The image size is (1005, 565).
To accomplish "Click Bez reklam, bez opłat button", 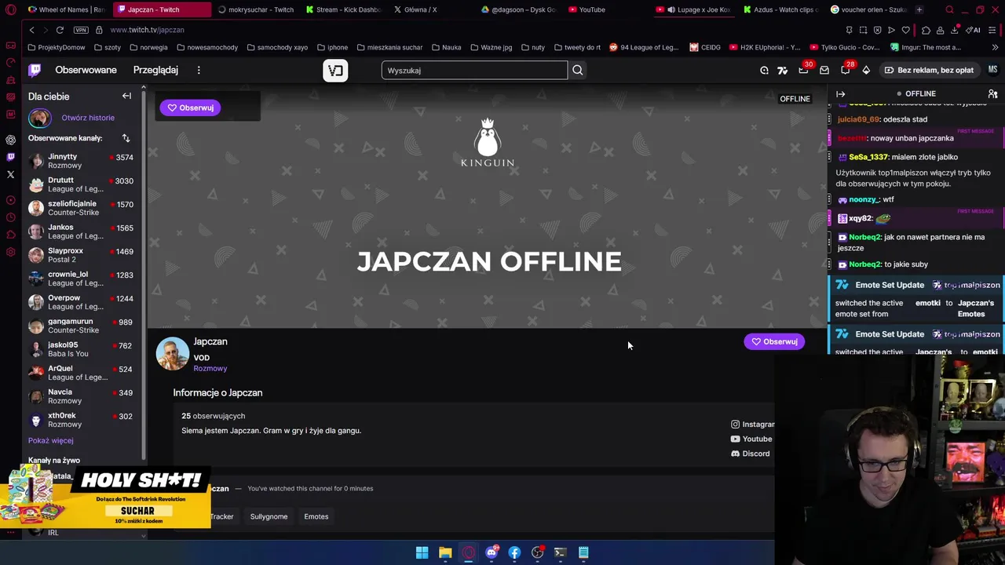I will 929,70.
